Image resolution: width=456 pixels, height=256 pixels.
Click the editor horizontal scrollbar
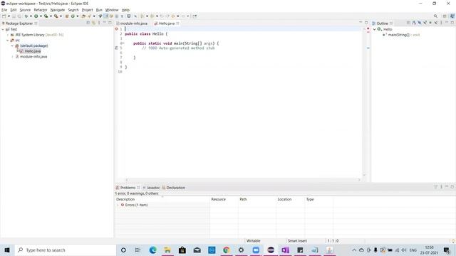click(x=243, y=180)
